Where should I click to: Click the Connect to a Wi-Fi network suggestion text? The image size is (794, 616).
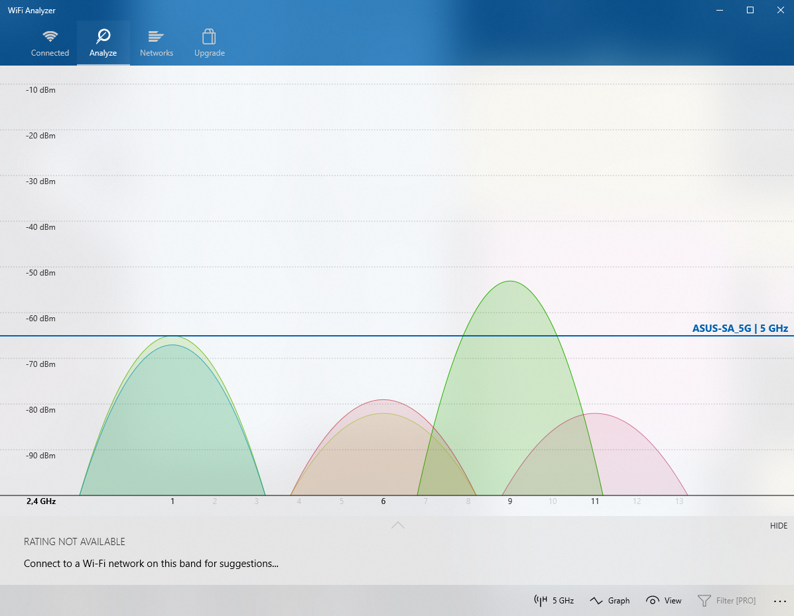coord(151,564)
